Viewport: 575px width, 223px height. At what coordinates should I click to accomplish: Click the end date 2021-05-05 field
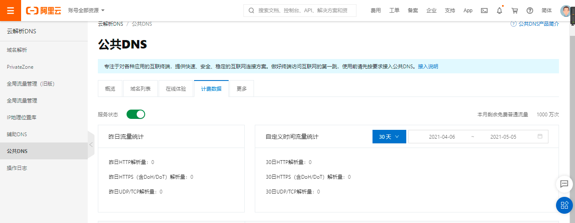[x=503, y=137]
